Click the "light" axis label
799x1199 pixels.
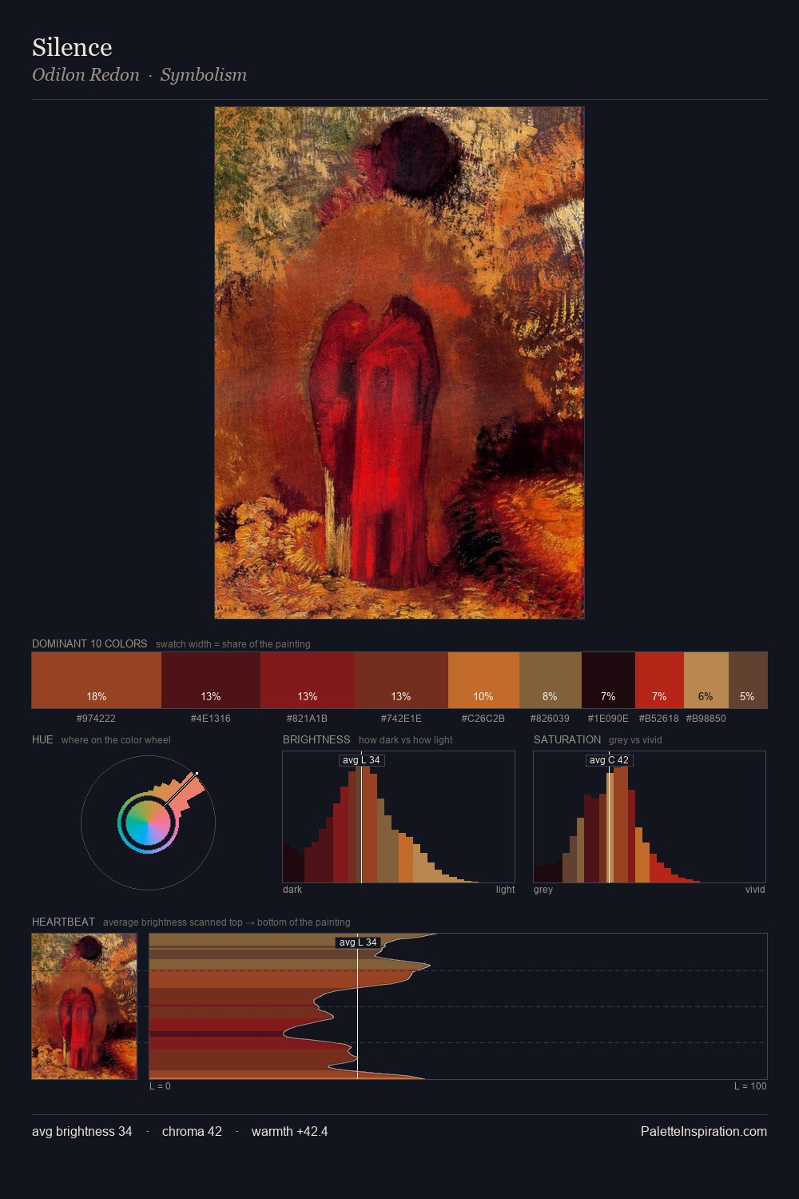point(505,890)
